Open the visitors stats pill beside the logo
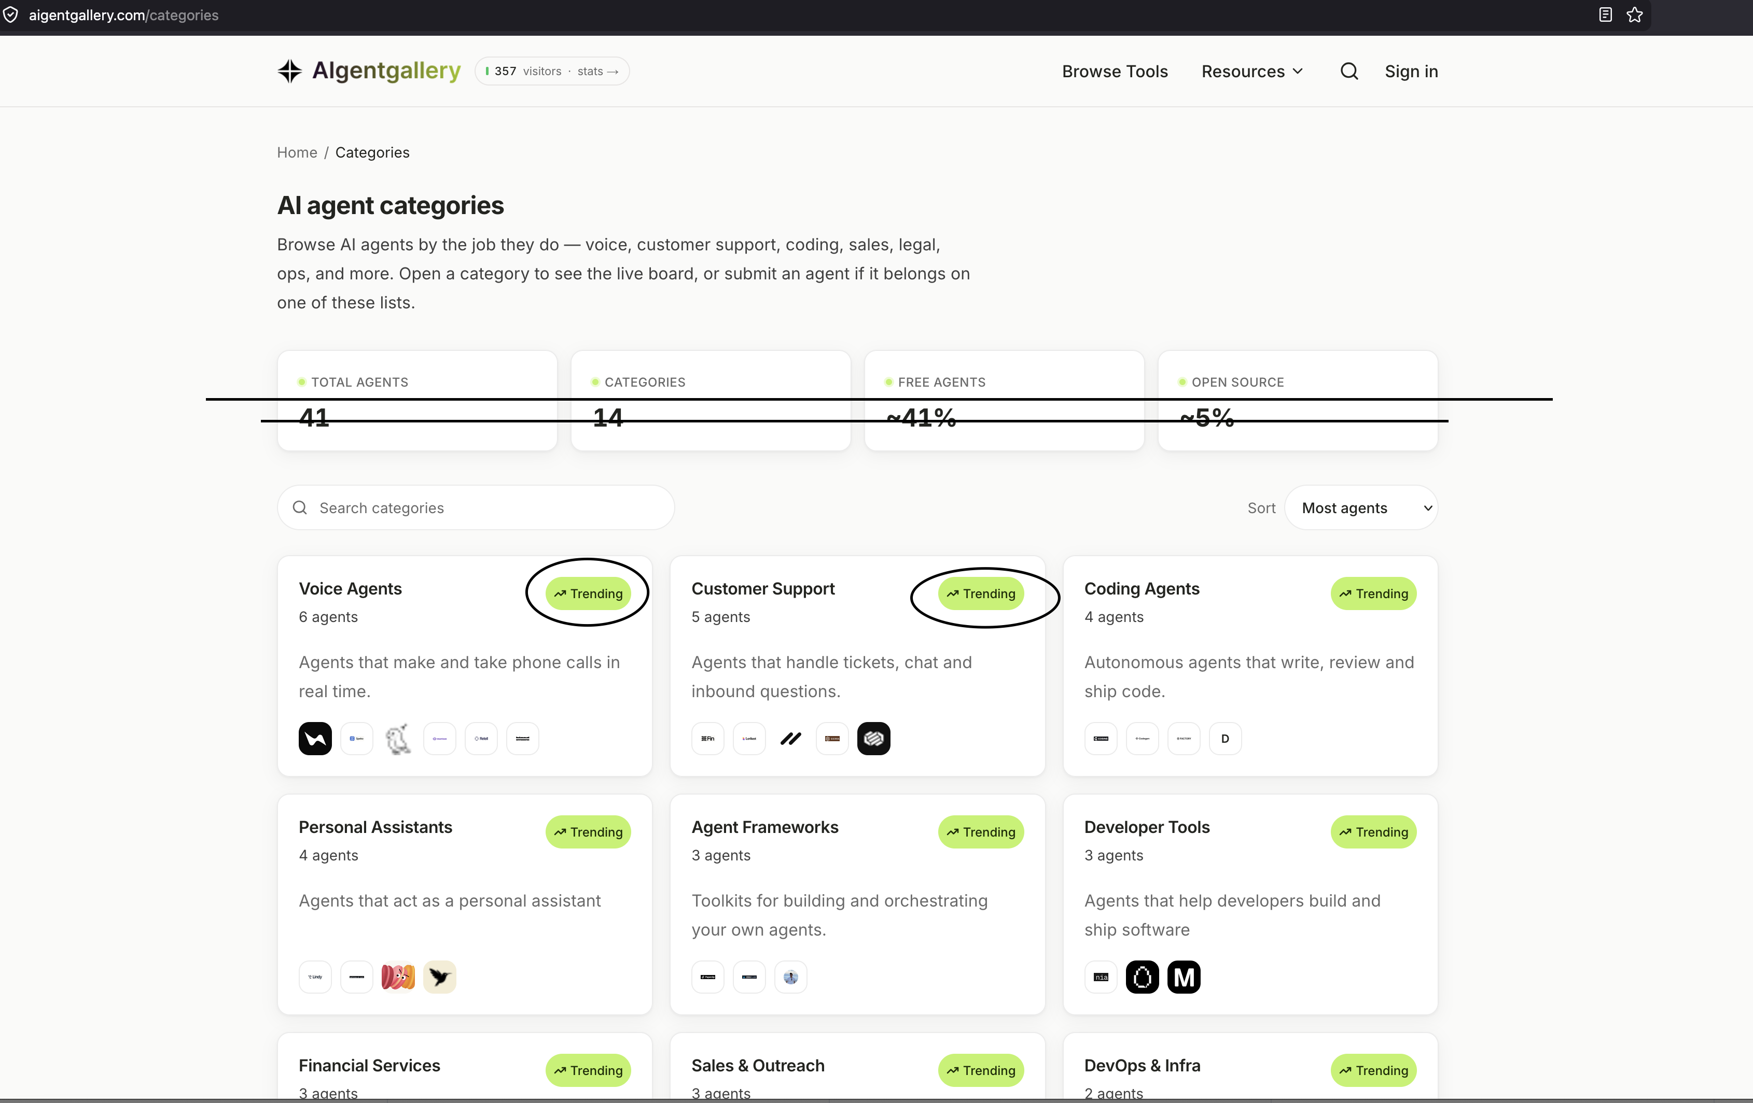 pos(552,72)
